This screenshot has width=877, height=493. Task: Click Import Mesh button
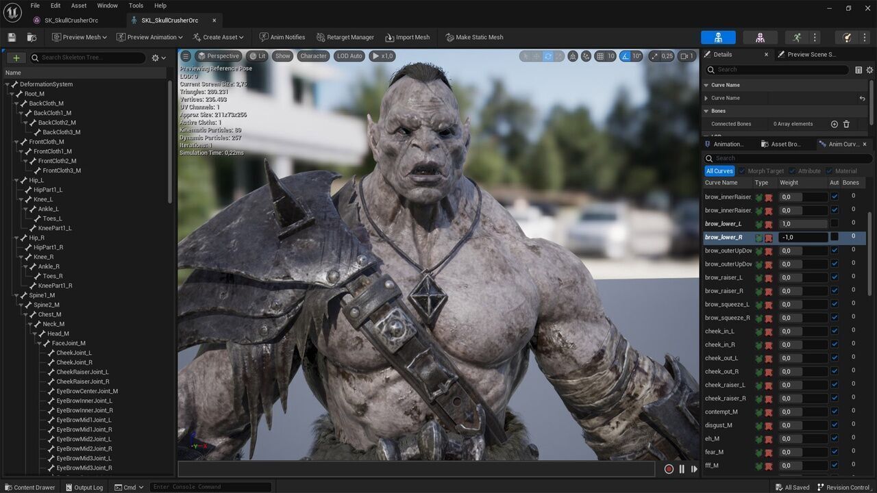(x=407, y=37)
